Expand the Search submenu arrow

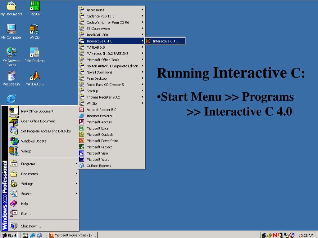pyautogui.click(x=76, y=193)
